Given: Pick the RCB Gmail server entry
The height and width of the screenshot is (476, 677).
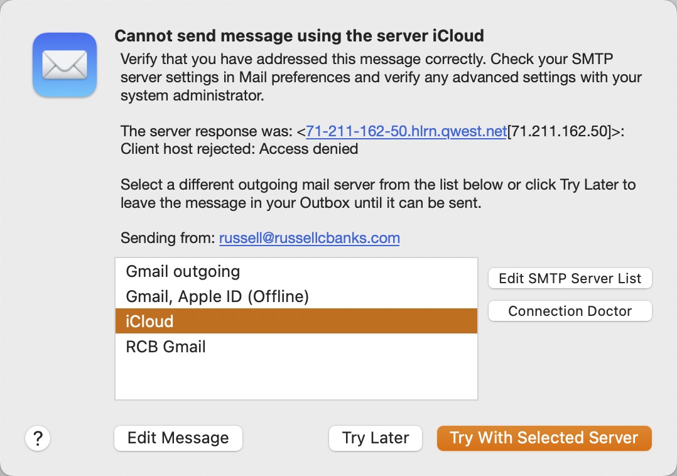Looking at the screenshot, I should [x=166, y=347].
